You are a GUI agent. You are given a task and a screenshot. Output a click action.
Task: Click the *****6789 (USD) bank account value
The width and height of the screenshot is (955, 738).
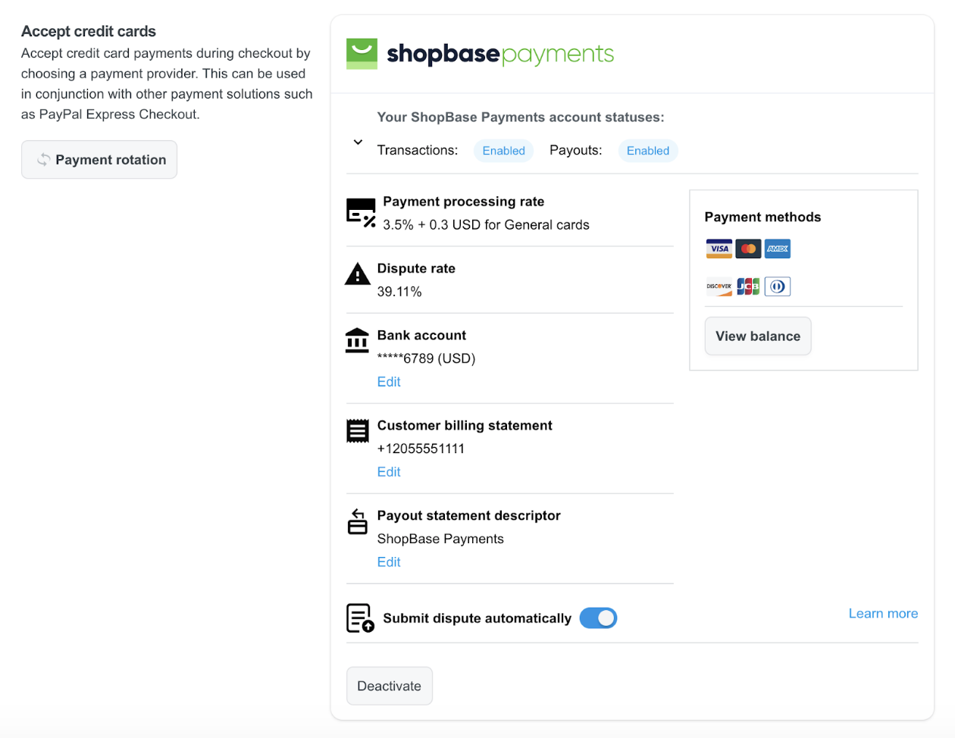[x=426, y=358]
